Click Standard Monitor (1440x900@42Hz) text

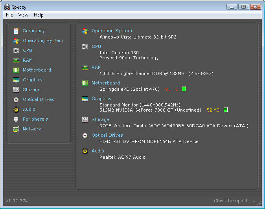point(140,105)
